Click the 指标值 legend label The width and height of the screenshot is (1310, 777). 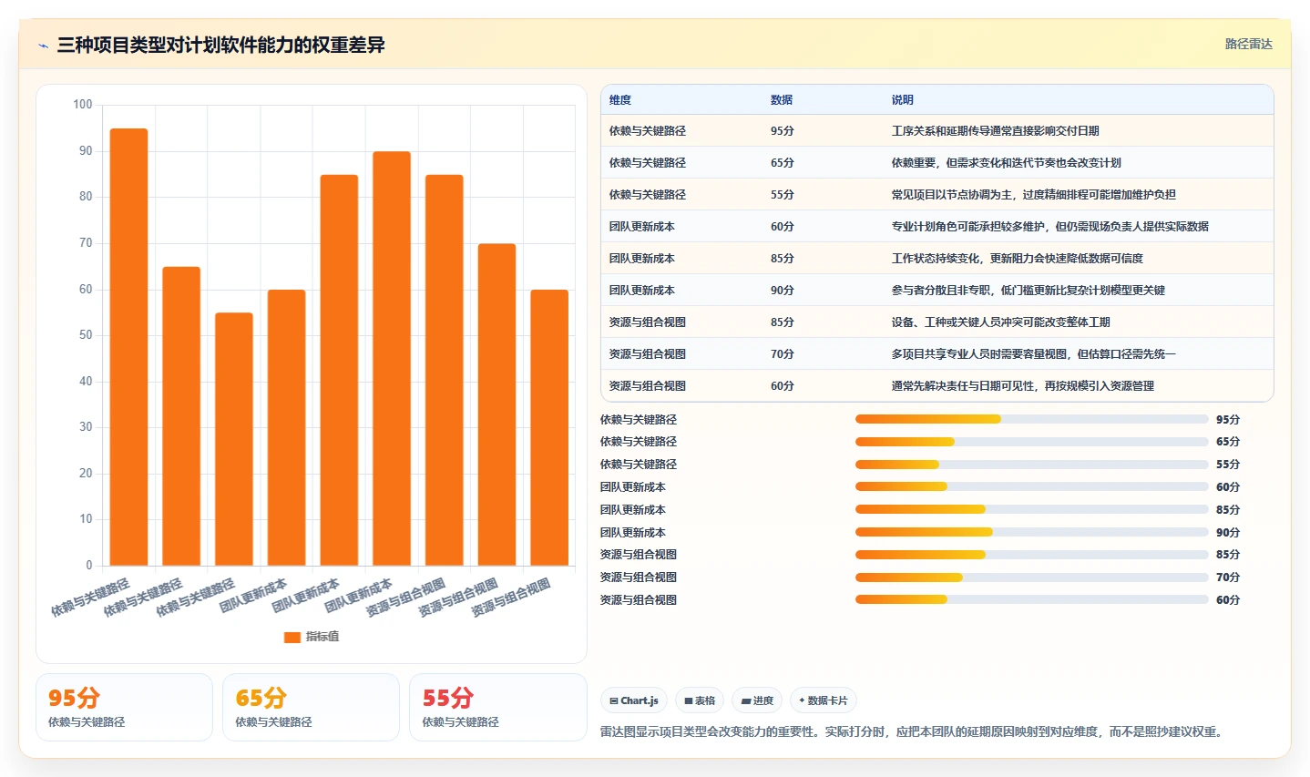[x=322, y=637]
